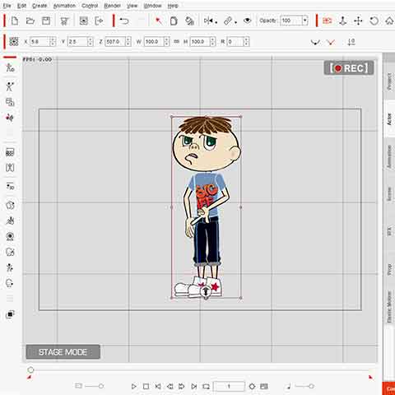Click the transform pivot grid icon
Image resolution: width=395 pixels, height=395 pixels.
pos(14,42)
